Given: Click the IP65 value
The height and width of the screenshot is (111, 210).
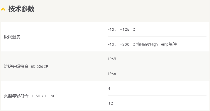Looking at the screenshot, I should (x=112, y=59).
